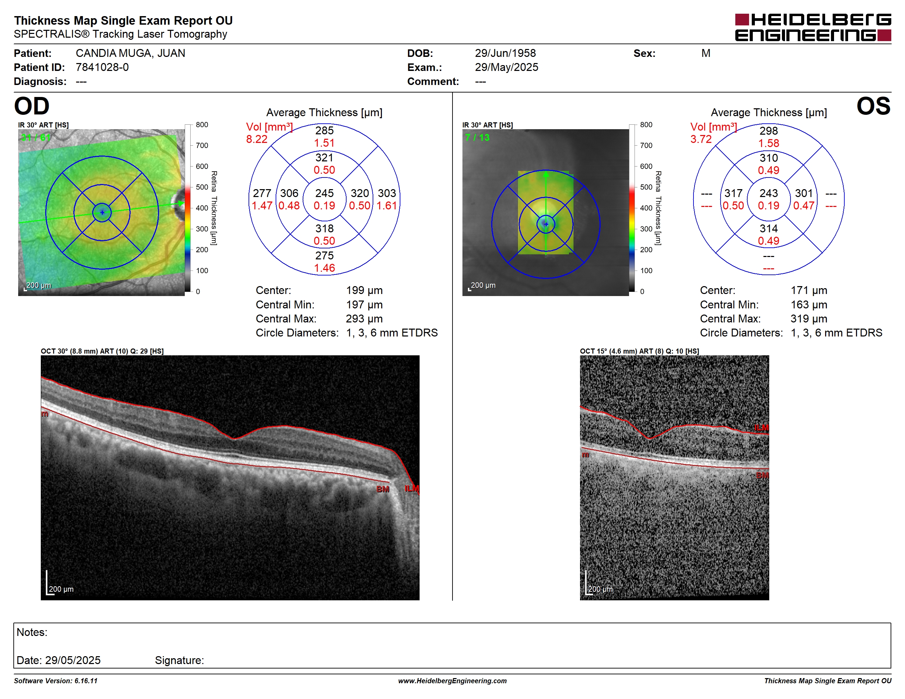The height and width of the screenshot is (699, 905).
Task: Click the OS retina thickness color scale
Action: 632,208
